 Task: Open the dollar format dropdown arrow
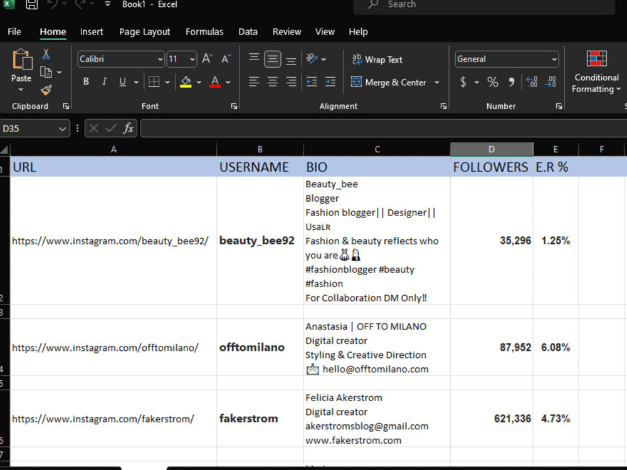[x=477, y=82]
